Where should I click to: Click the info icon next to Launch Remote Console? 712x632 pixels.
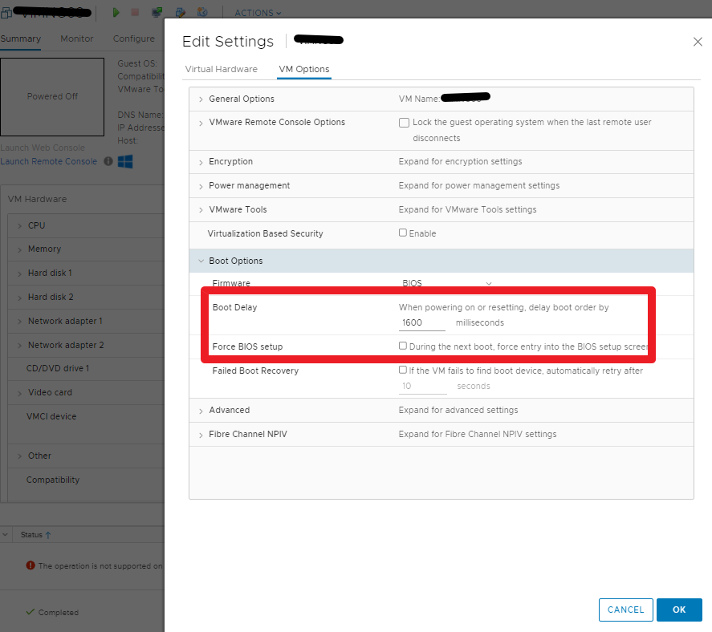coord(108,161)
